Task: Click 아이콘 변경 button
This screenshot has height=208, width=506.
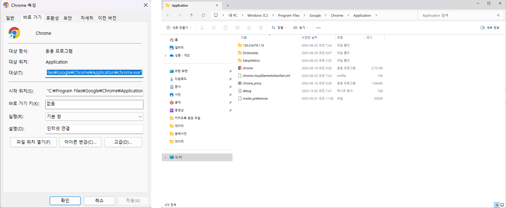Action: [80, 142]
